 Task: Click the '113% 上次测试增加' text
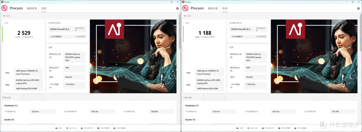pyautogui.click(x=24, y=37)
